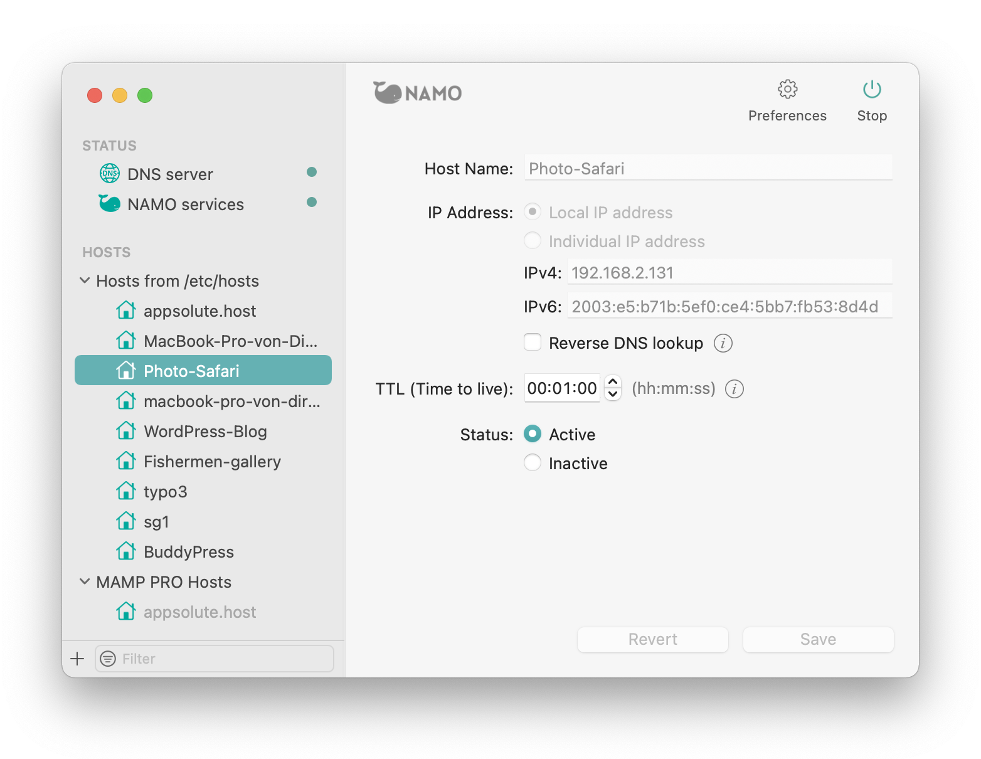Viewport: 981px width, 759px height.
Task: Click the NAMO services whale icon
Action: (x=110, y=203)
